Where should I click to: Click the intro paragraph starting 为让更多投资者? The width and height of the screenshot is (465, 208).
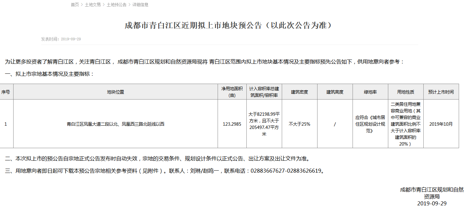coord(204,62)
